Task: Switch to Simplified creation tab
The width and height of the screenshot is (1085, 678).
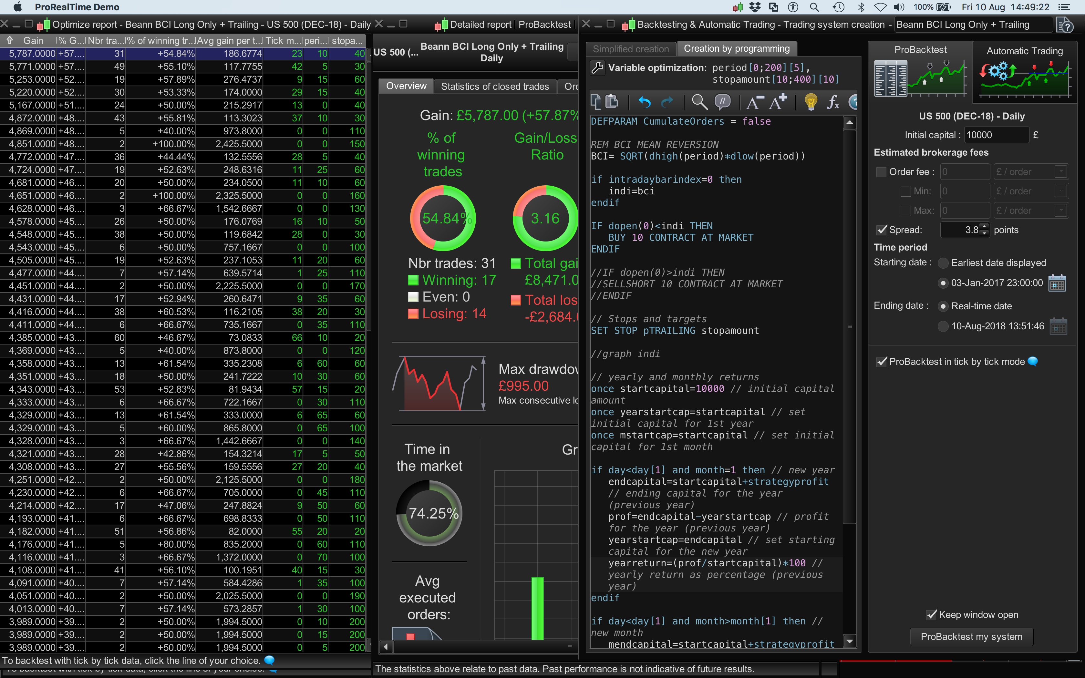Action: pyautogui.click(x=630, y=49)
